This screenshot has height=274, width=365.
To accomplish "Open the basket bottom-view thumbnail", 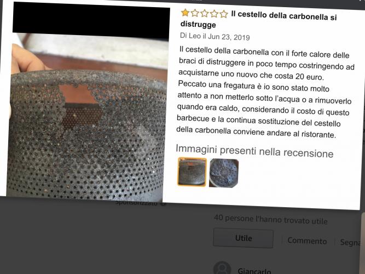I will tap(224, 173).
